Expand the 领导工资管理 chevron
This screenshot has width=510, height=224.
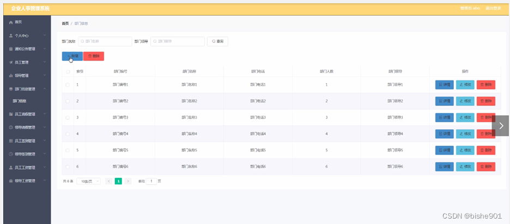[45, 181]
